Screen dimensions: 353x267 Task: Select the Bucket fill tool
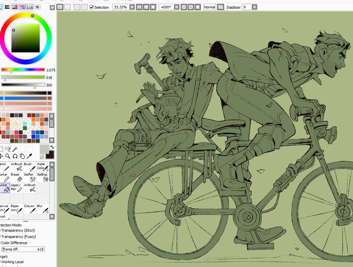coord(5,188)
